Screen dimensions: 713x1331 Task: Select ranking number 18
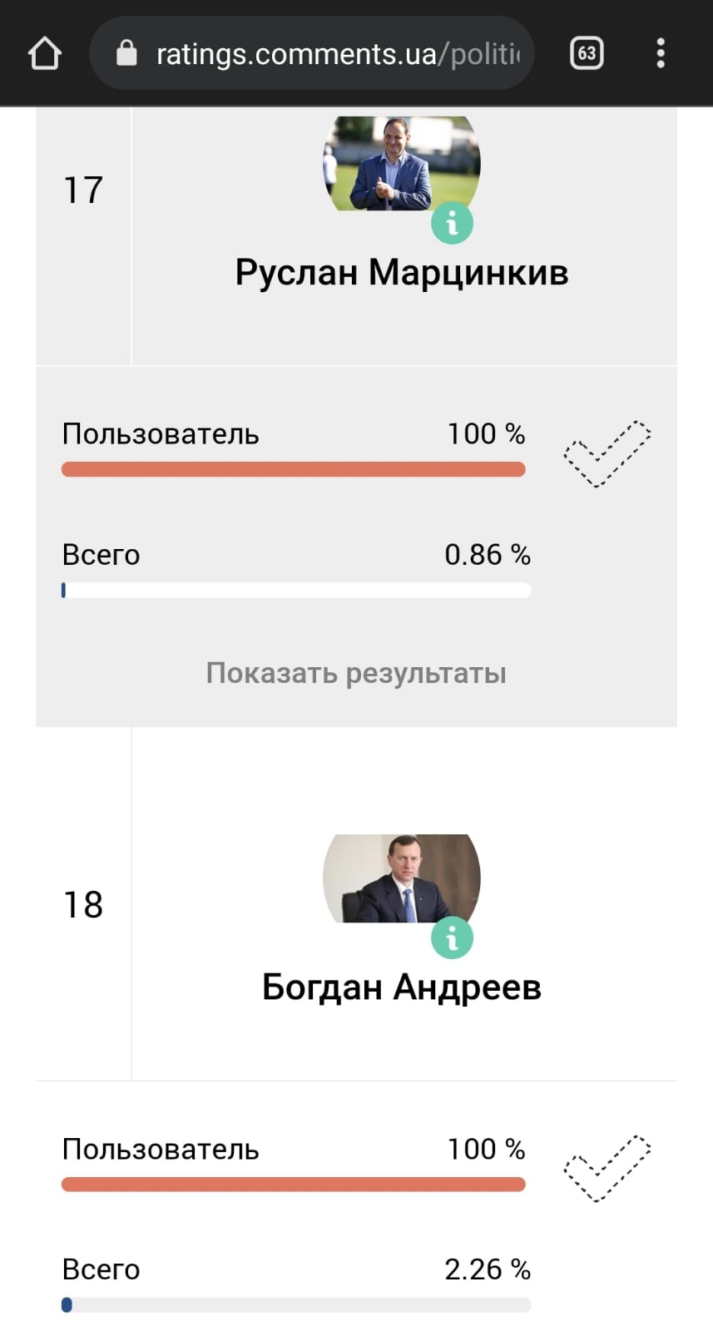pos(83,905)
